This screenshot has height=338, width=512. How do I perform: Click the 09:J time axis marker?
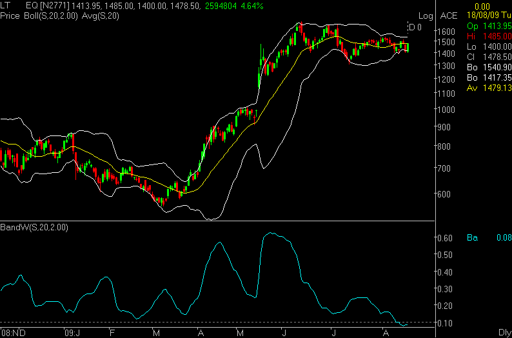(x=72, y=333)
